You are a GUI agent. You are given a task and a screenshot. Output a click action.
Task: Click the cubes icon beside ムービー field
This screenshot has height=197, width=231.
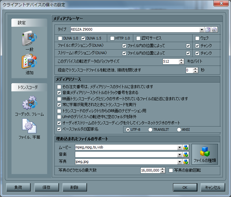186,147
